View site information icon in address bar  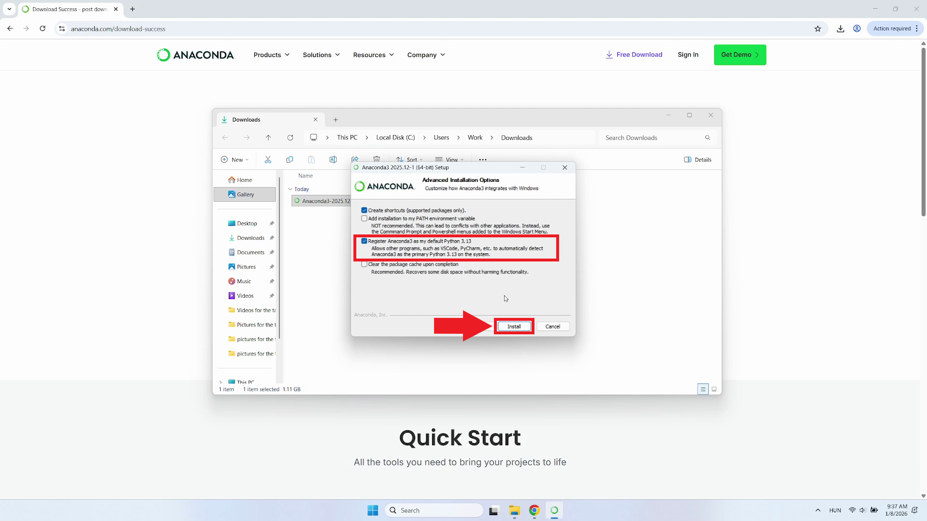62,29
